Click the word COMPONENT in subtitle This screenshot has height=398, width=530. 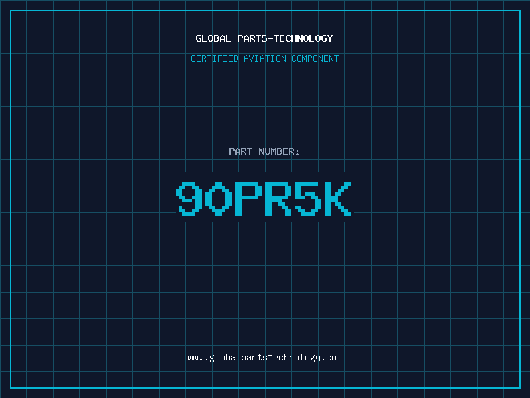pyautogui.click(x=315, y=58)
